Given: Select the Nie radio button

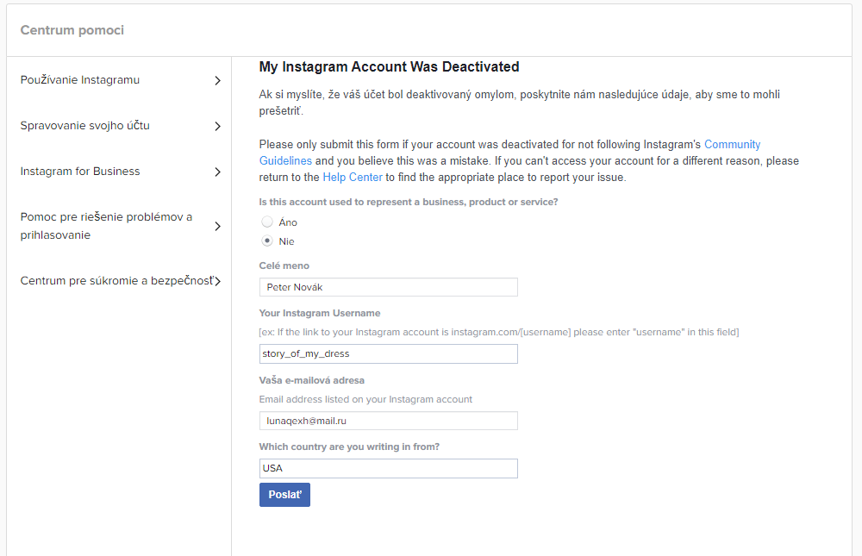Looking at the screenshot, I should [267, 241].
